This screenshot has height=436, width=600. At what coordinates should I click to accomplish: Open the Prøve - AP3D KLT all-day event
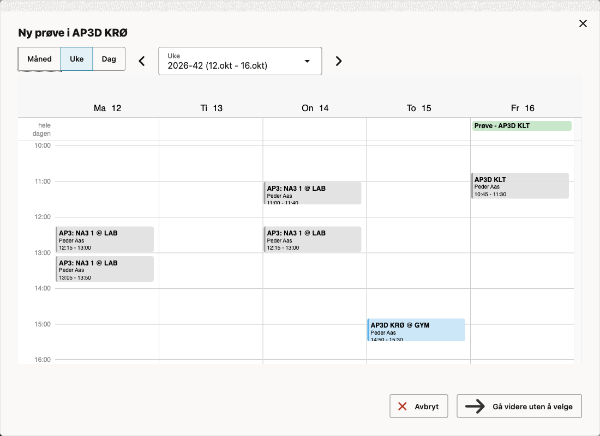[522, 126]
